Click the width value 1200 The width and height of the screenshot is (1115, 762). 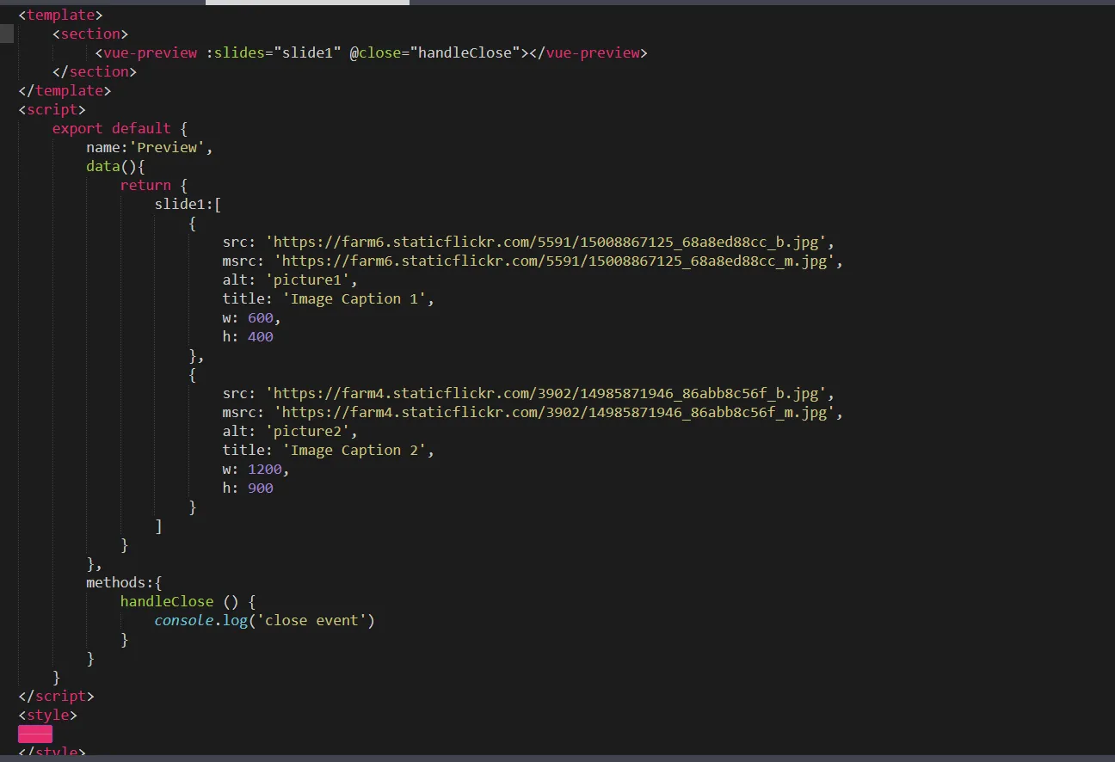coord(265,469)
